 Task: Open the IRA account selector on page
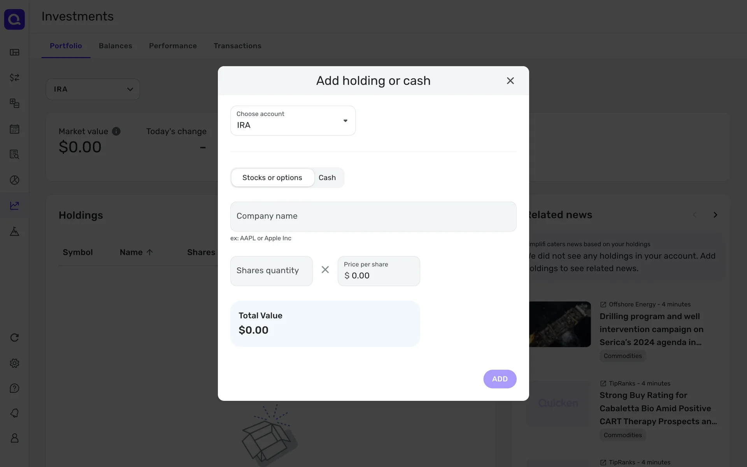[93, 89]
